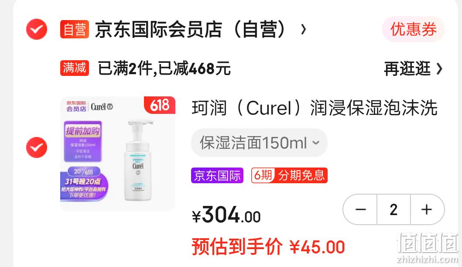Viewport: 462px width, 267px height.
Task: Tap the 6期 分期免息 installment tag
Action: [289, 175]
